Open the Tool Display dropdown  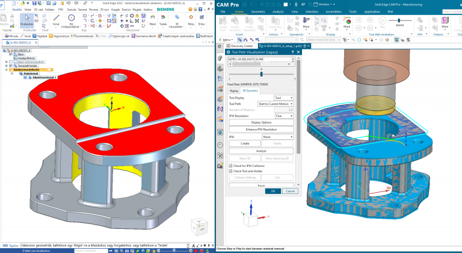pyautogui.click(x=284, y=98)
